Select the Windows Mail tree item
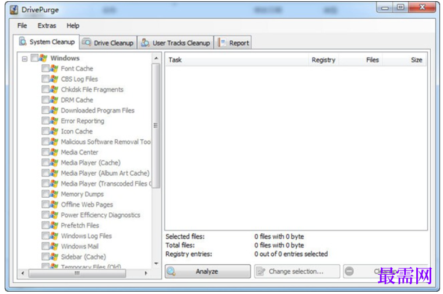Viewport: 443px width, 294px height. pyautogui.click(x=80, y=246)
